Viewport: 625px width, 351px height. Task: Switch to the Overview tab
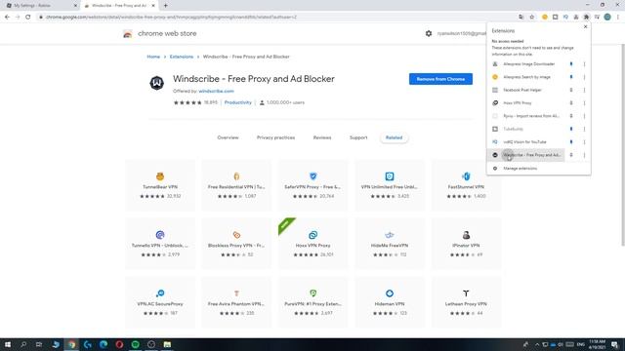click(228, 137)
